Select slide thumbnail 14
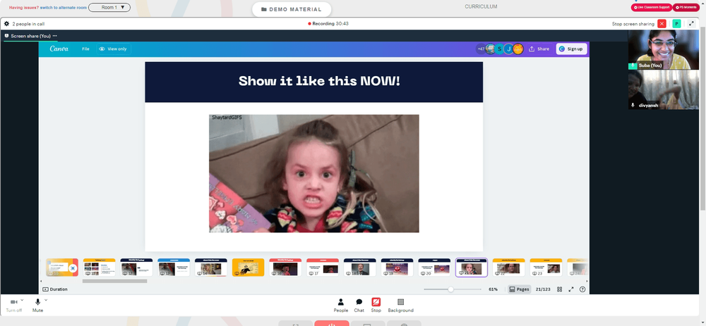The image size is (706, 326). [211, 267]
